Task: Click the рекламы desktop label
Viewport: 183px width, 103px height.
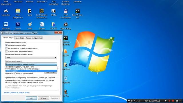Action: [x=77, y=2]
